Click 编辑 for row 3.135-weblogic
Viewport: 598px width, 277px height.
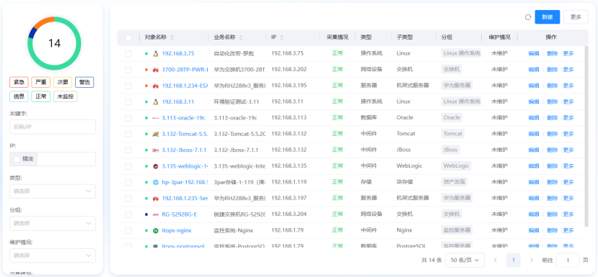pos(534,166)
